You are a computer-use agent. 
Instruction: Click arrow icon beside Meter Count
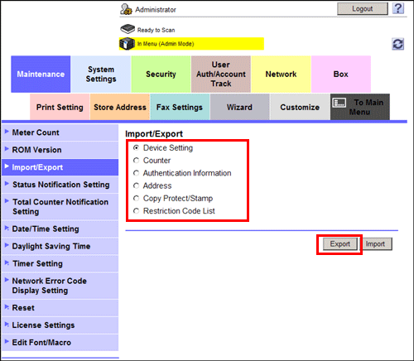click(7, 132)
